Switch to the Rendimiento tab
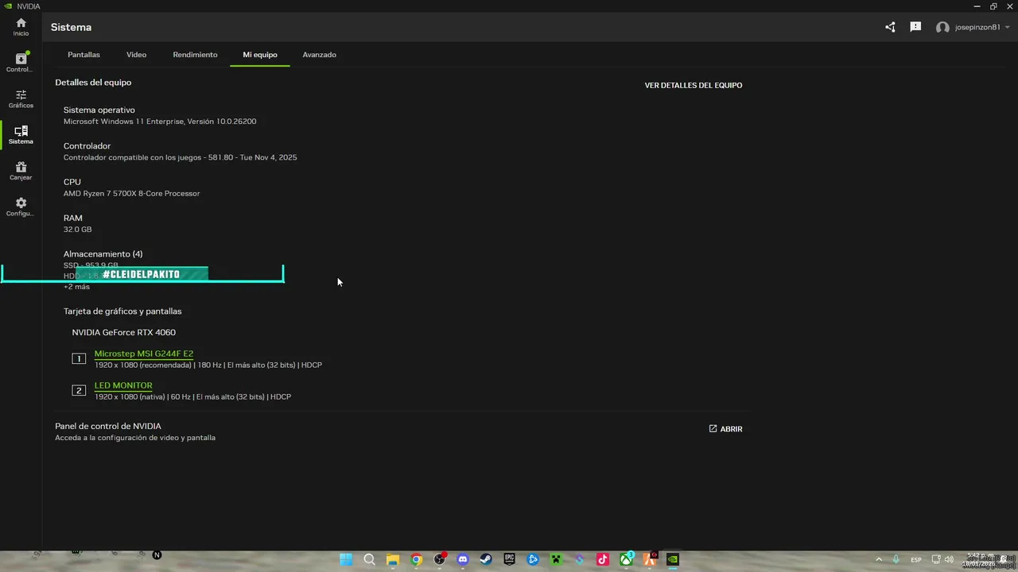Screen dimensions: 1018x572 tap(195, 55)
